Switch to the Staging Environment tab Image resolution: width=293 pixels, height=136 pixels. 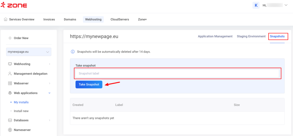click(251, 37)
